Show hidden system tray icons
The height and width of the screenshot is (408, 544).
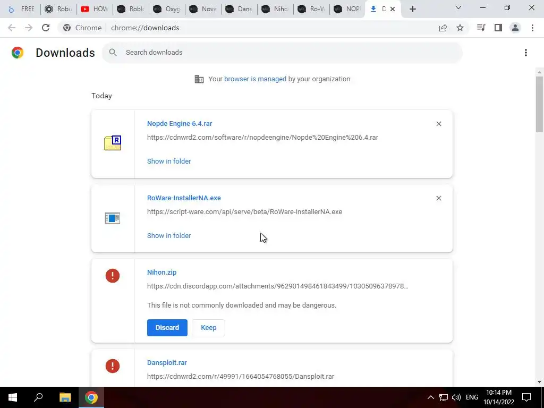point(430,397)
